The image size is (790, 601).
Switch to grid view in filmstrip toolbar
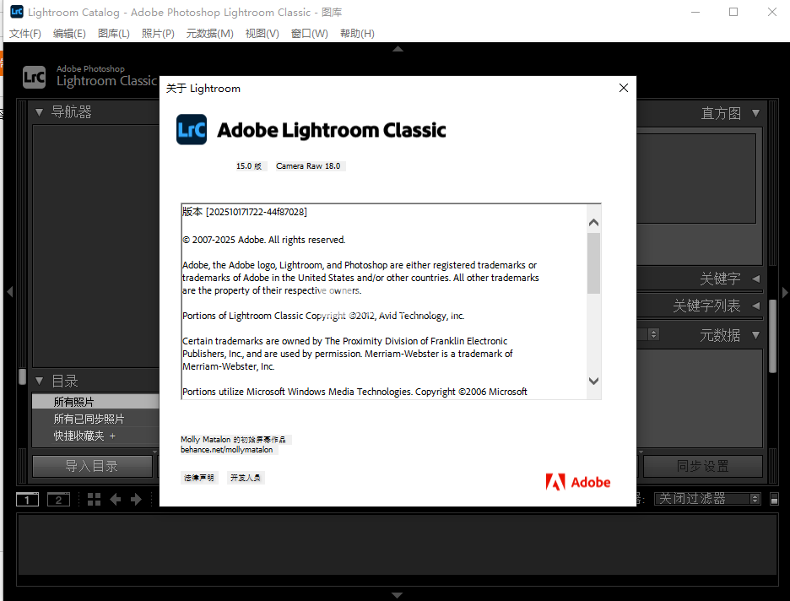(x=95, y=500)
